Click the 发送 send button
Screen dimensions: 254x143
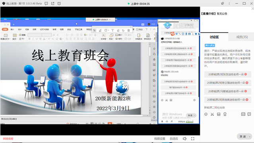(242, 137)
